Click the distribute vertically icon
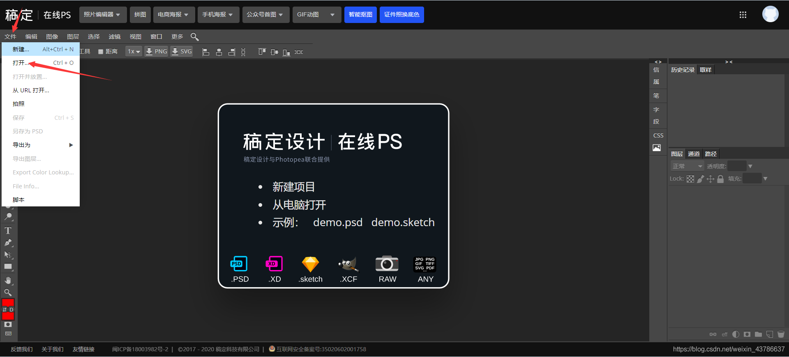The image size is (789, 357). click(243, 52)
